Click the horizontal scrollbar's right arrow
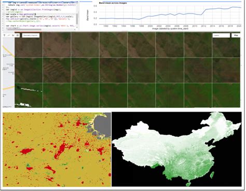 [75, 30]
